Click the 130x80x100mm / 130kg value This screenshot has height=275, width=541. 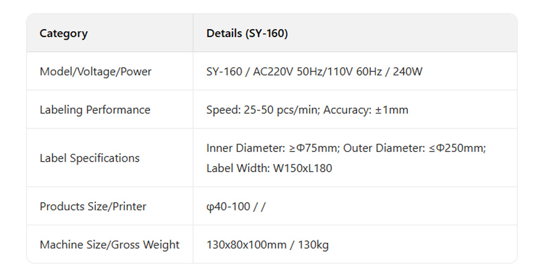[267, 245]
